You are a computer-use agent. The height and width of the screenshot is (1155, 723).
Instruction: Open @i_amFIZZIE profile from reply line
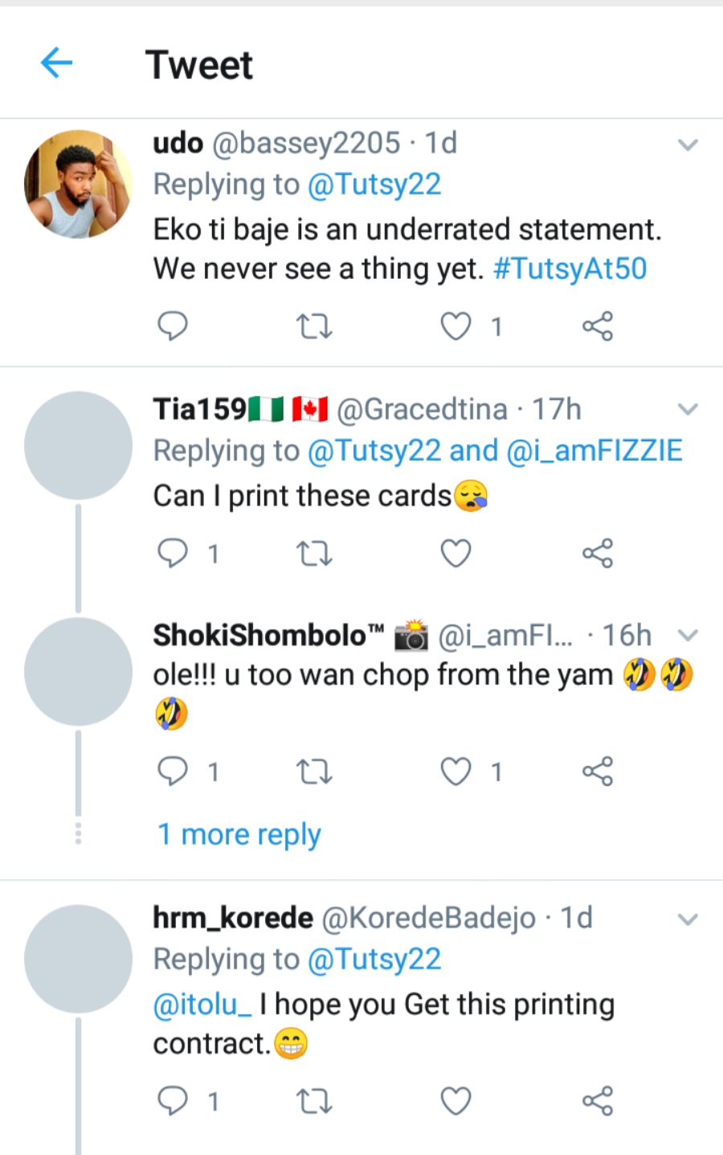pyautogui.click(x=594, y=451)
